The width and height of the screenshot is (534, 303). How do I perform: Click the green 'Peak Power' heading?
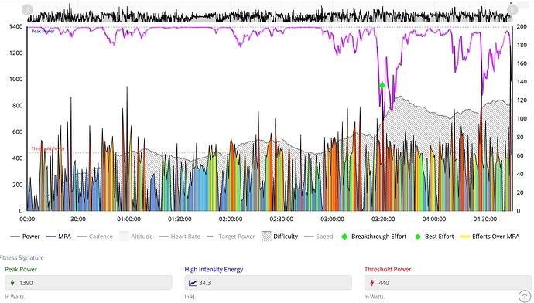pyautogui.click(x=21, y=269)
